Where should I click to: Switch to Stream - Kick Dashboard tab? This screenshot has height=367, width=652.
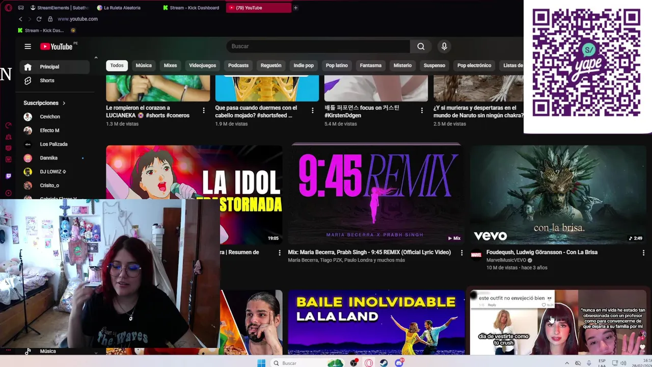pyautogui.click(x=192, y=8)
